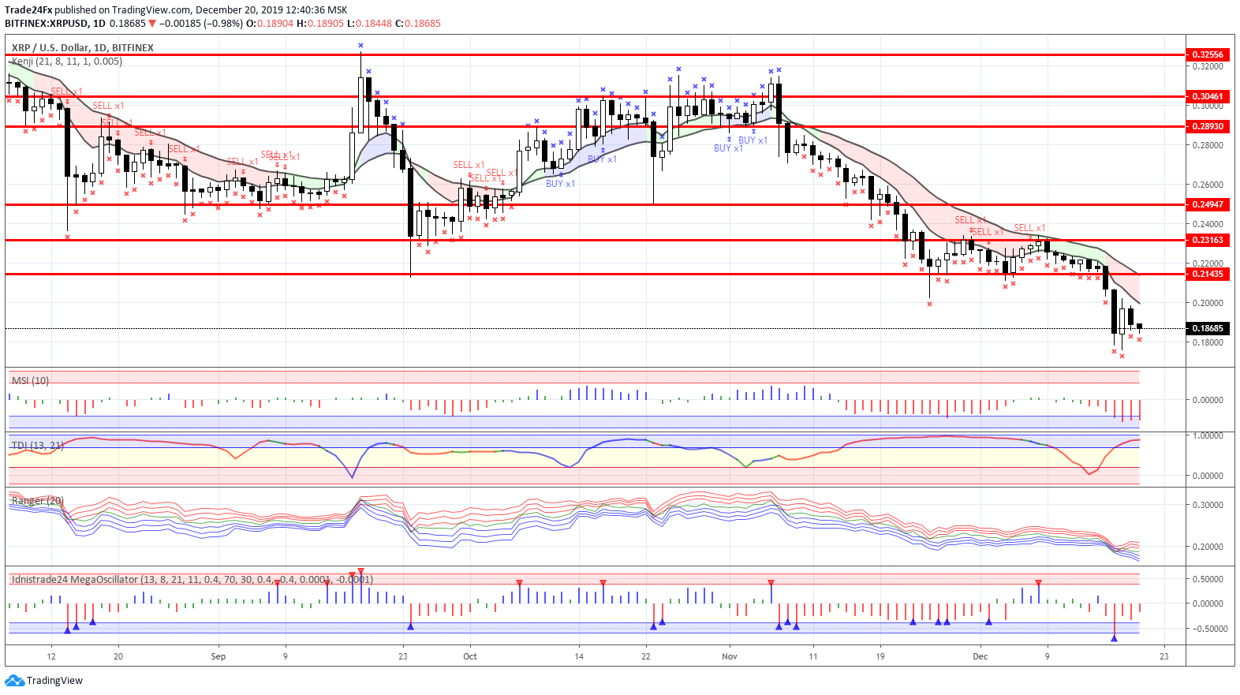The image size is (1240, 695).
Task: Select the MSI (10) indicator label
Action: (x=30, y=380)
